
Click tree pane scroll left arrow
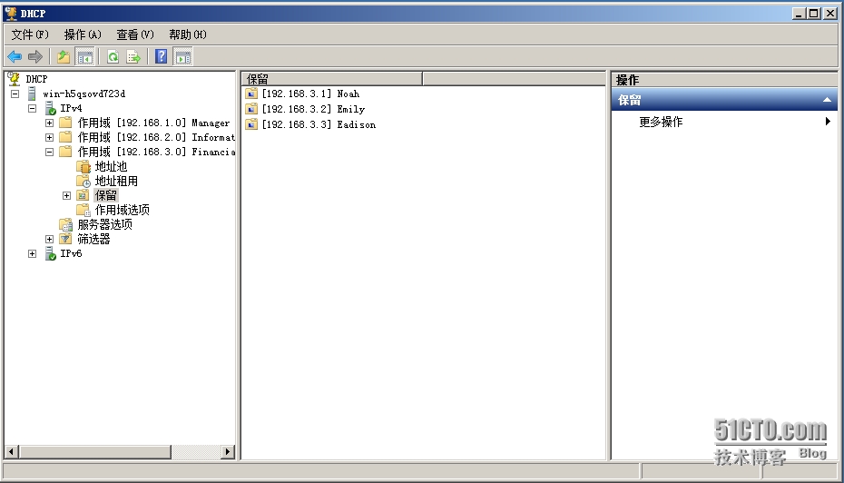click(12, 452)
